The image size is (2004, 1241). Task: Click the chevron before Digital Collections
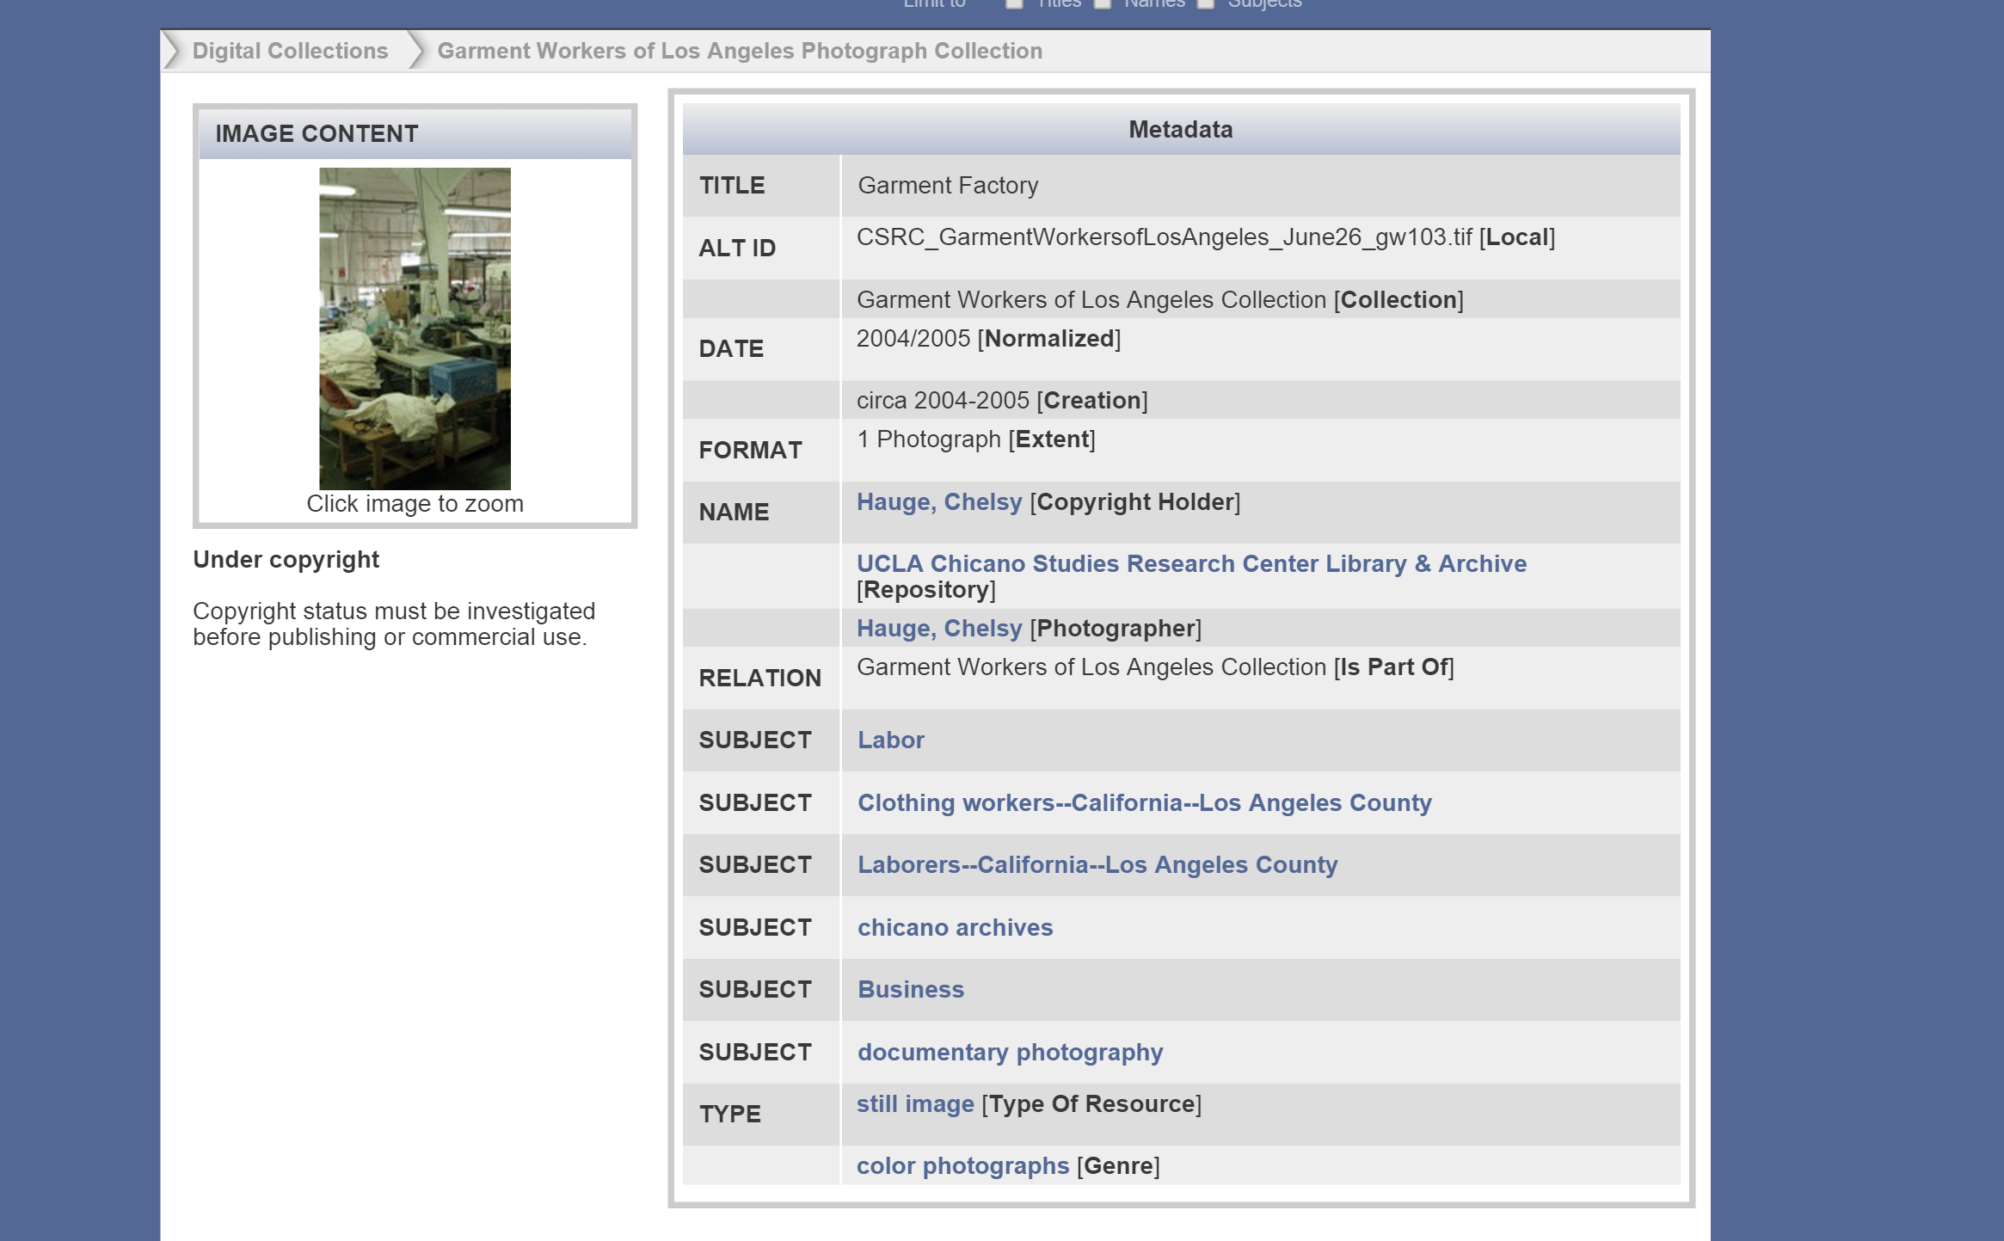172,51
